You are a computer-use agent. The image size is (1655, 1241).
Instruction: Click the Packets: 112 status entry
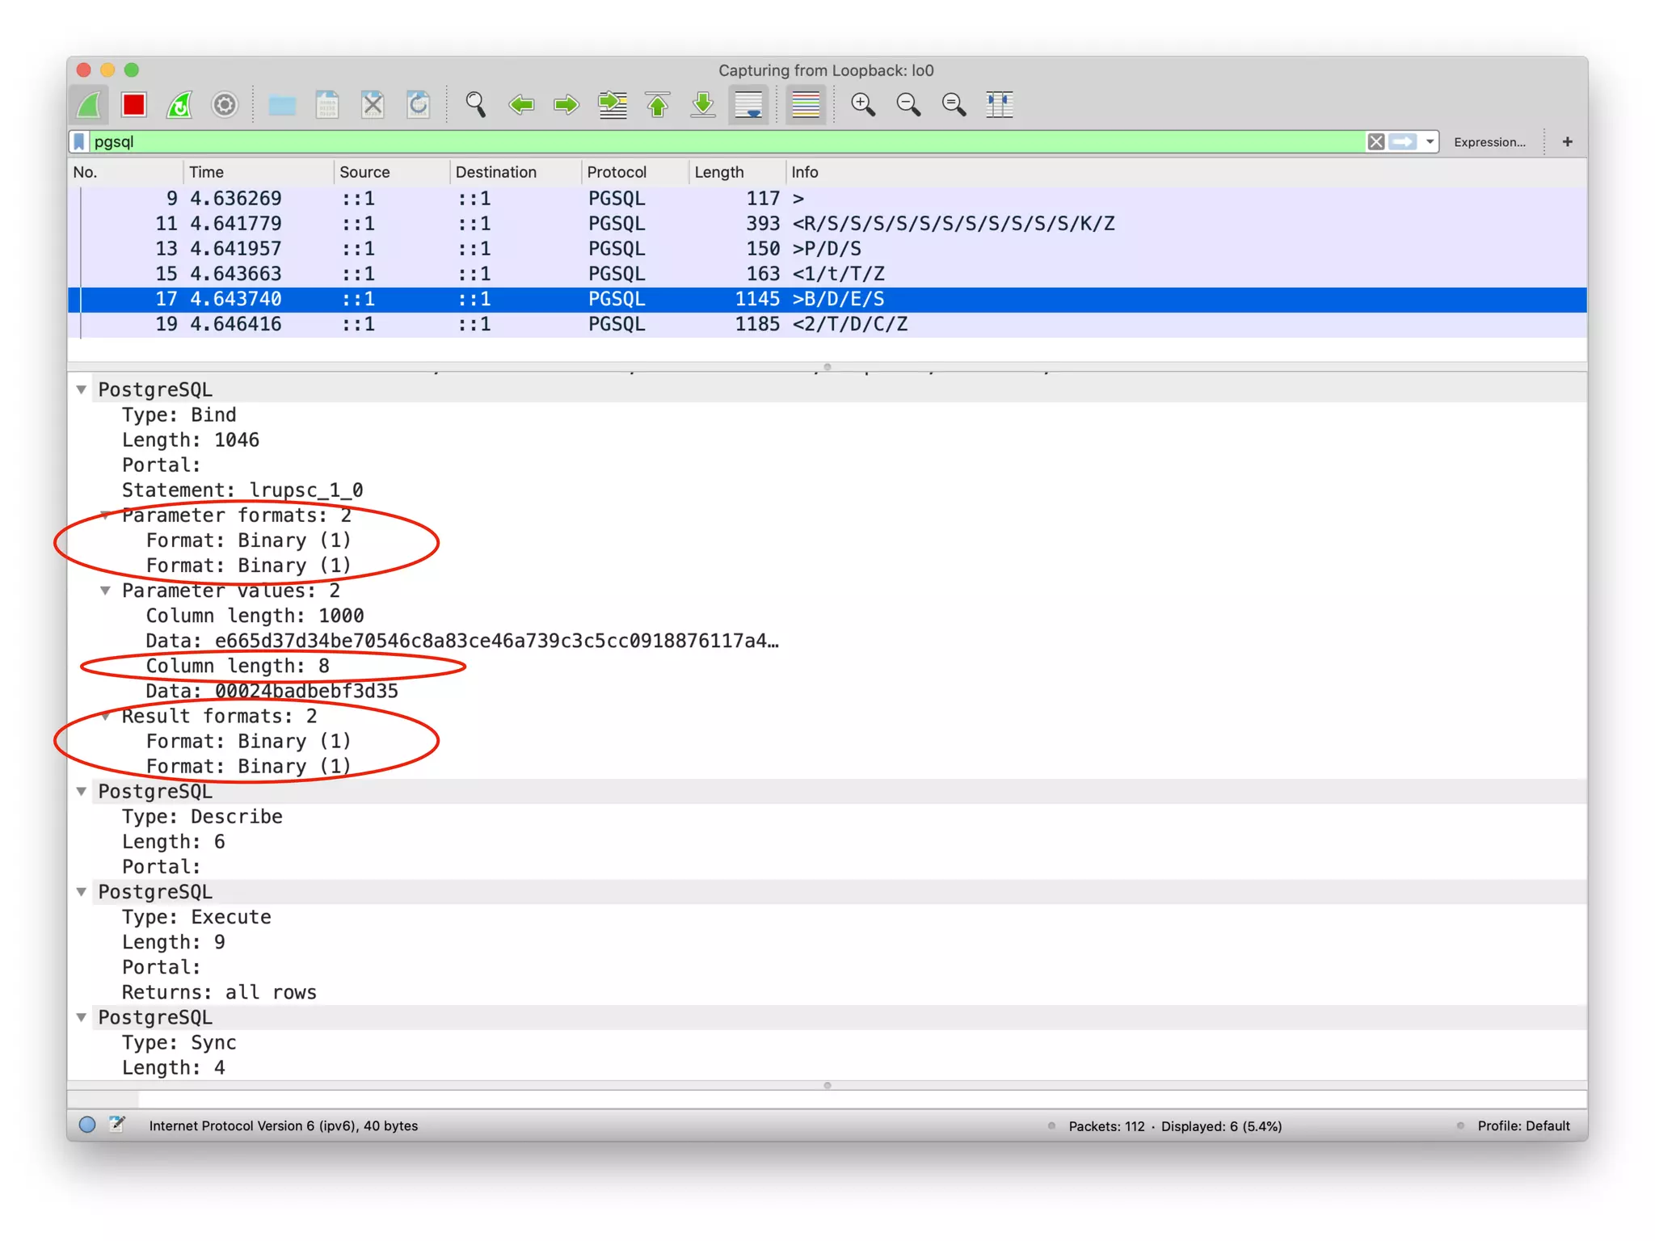pos(1105,1125)
